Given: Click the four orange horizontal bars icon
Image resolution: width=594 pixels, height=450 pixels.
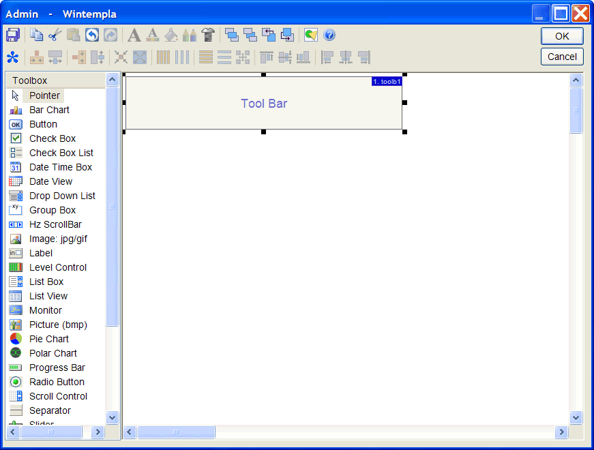Looking at the screenshot, I should tap(206, 57).
